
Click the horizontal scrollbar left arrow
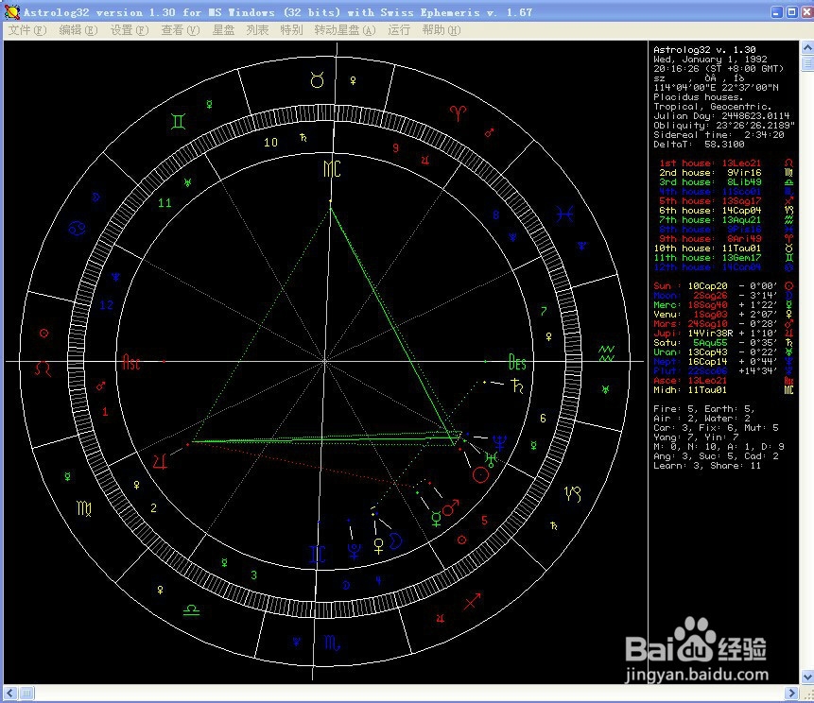pos(10,693)
